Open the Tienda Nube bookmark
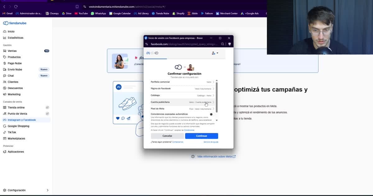The height and width of the screenshot is (196, 373). [x=160, y=13]
